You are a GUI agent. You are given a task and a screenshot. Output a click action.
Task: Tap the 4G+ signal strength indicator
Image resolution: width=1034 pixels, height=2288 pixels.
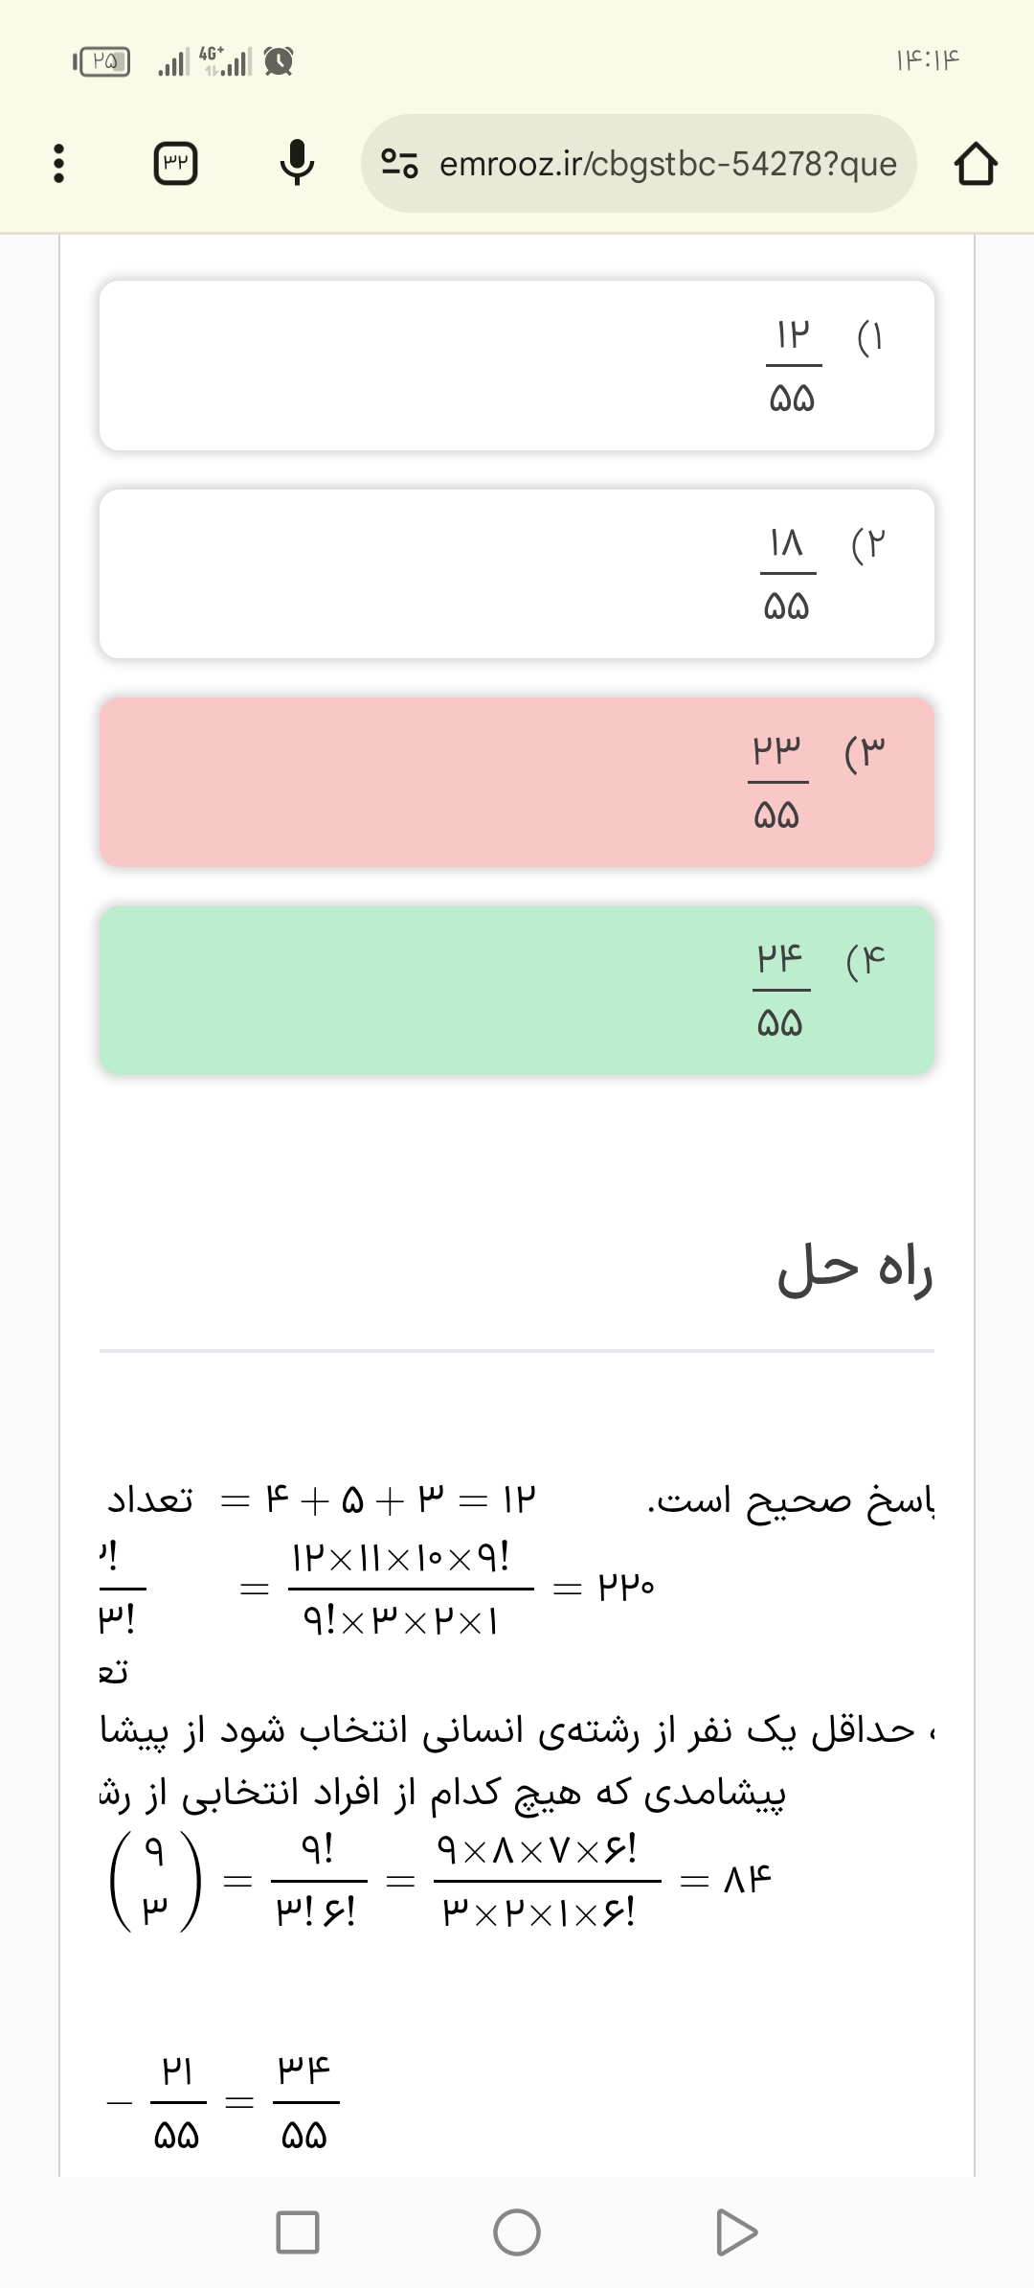(225, 62)
